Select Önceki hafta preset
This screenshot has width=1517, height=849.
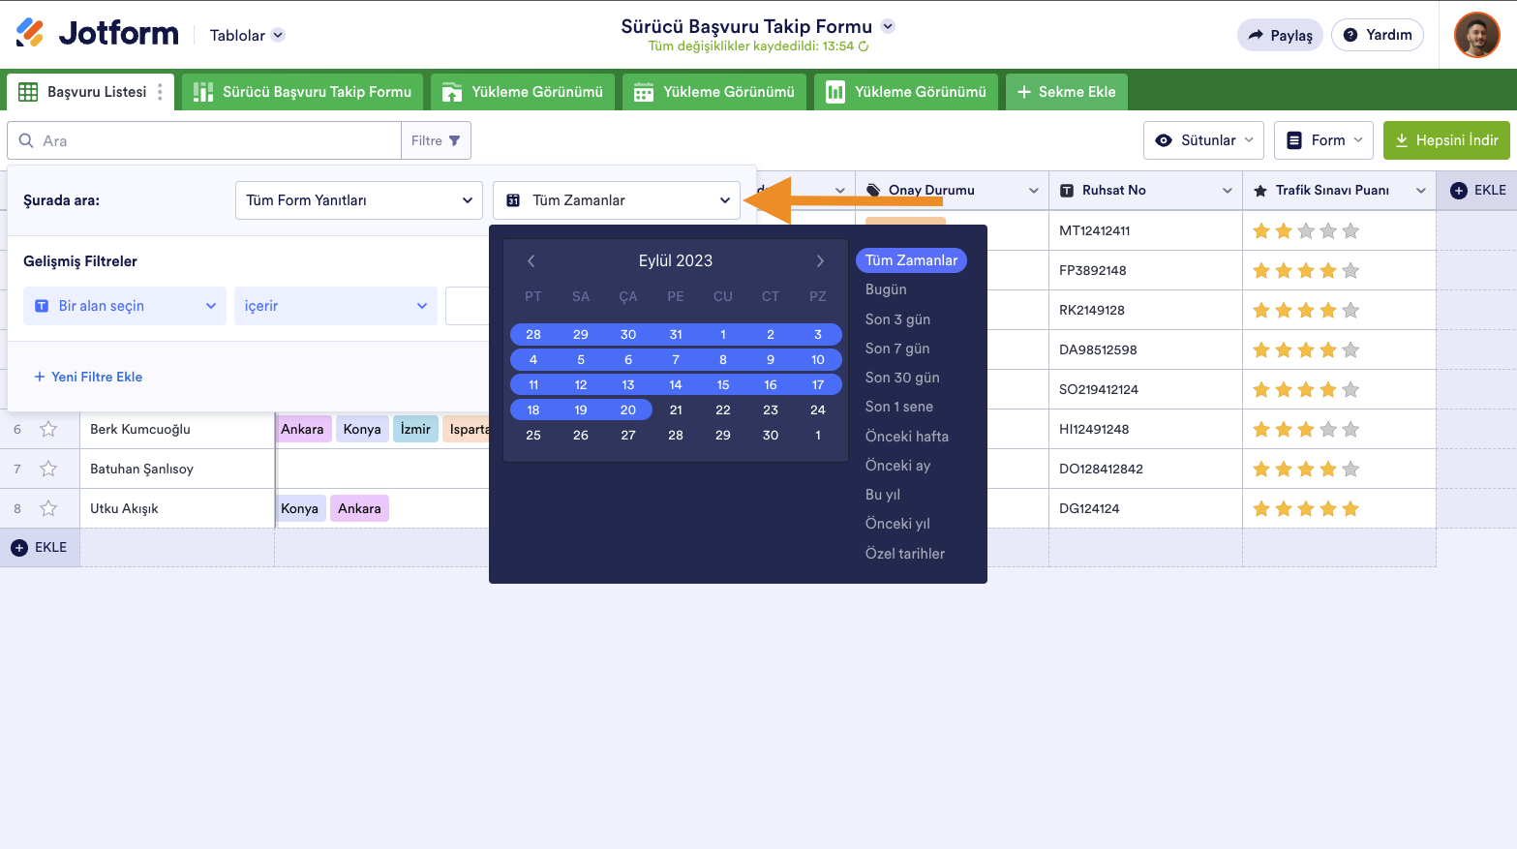[907, 437]
